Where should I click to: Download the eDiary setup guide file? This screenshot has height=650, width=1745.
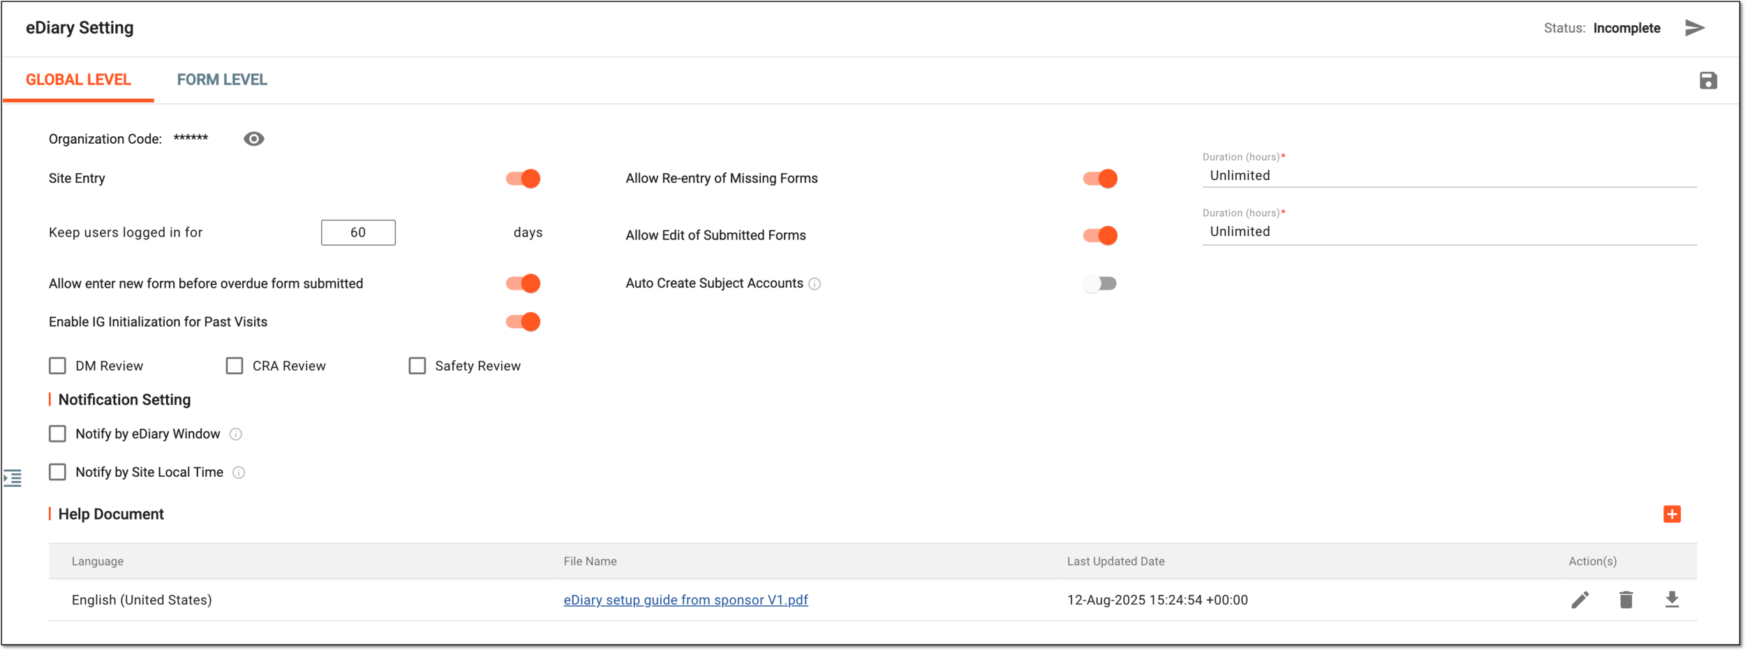click(1672, 600)
